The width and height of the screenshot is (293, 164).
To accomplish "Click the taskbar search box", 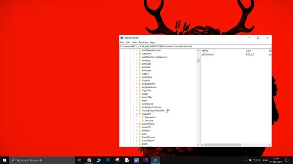I will (x=42, y=160).
